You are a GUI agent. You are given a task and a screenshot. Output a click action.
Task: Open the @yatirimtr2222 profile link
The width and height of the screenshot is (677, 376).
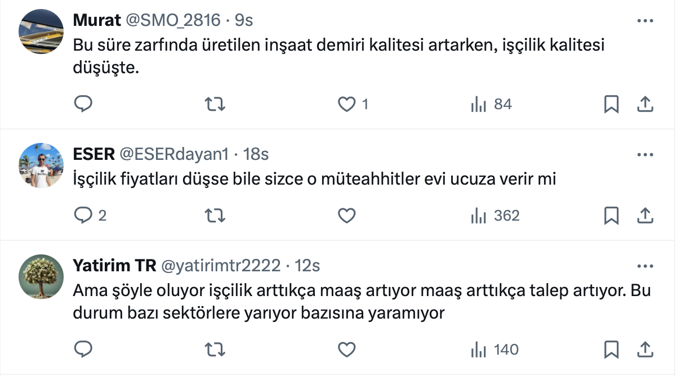tap(221, 265)
